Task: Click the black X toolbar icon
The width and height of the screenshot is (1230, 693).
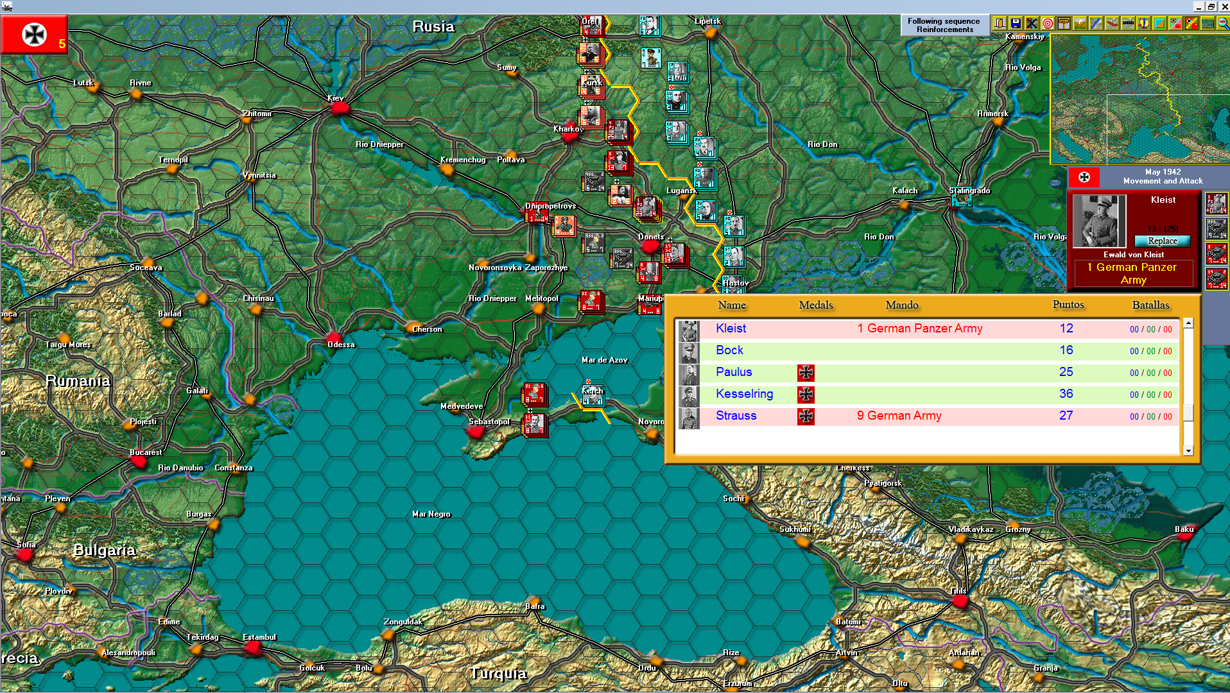Action: (1032, 23)
